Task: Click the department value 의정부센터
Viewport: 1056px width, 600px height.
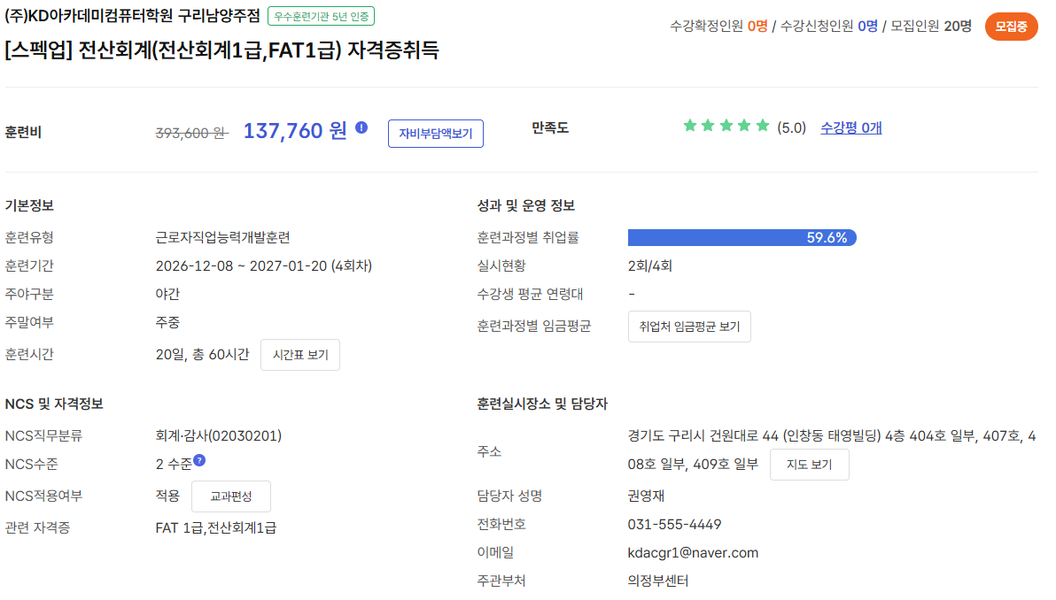Action: 658,581
